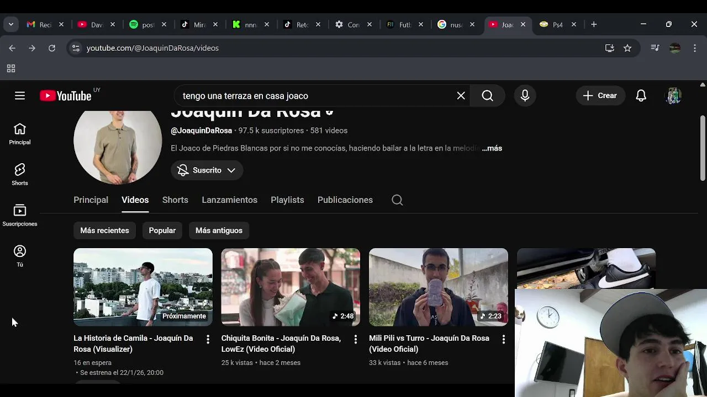707x397 pixels.
Task: Expand channel description with ...más
Action: click(x=492, y=148)
